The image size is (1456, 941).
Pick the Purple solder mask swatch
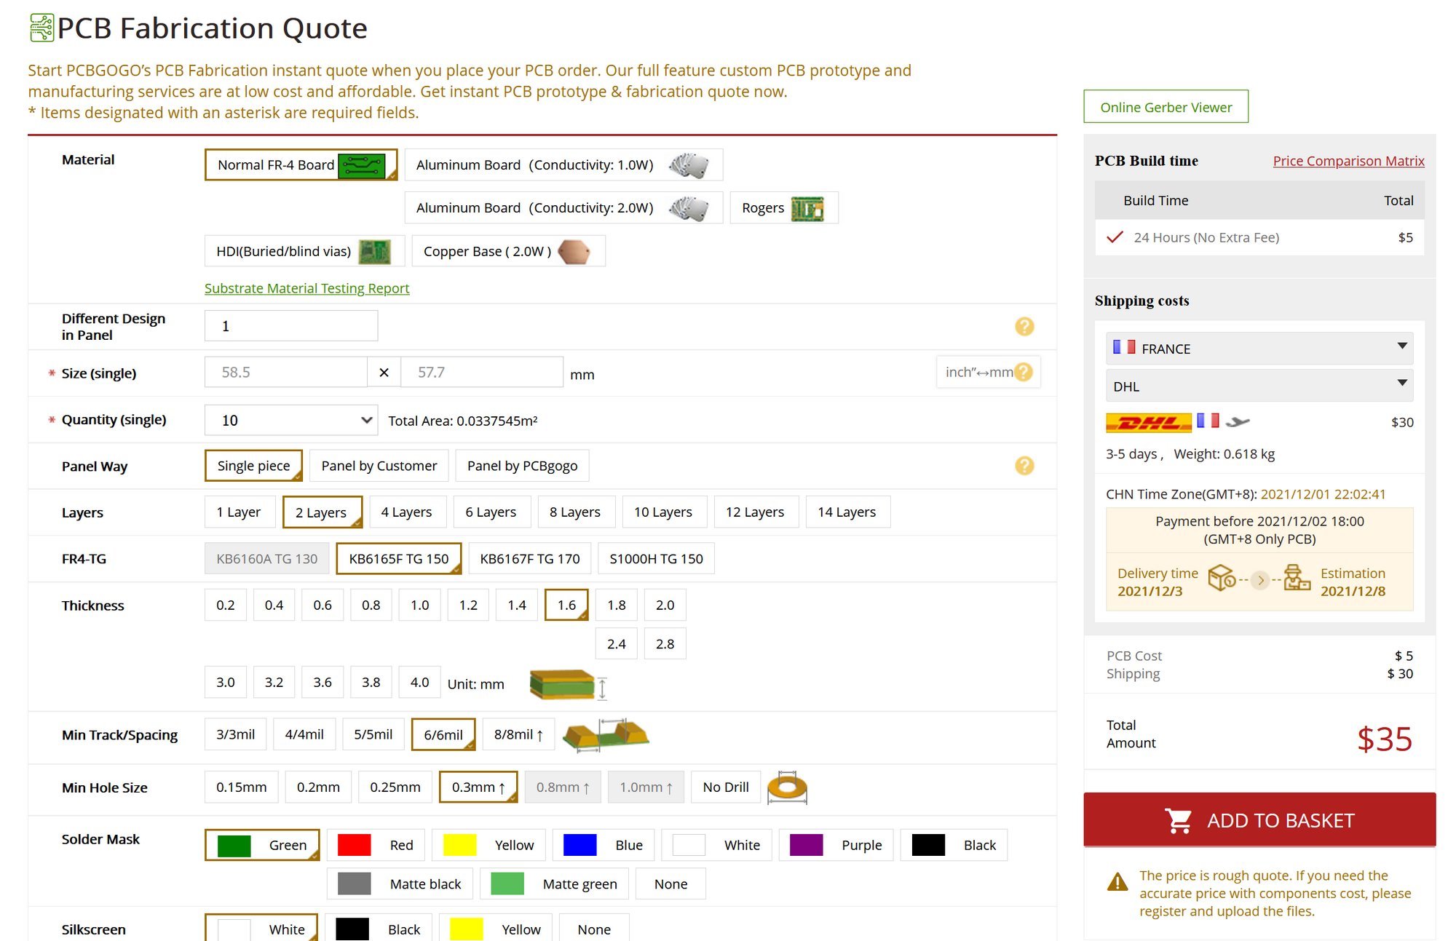point(806,845)
